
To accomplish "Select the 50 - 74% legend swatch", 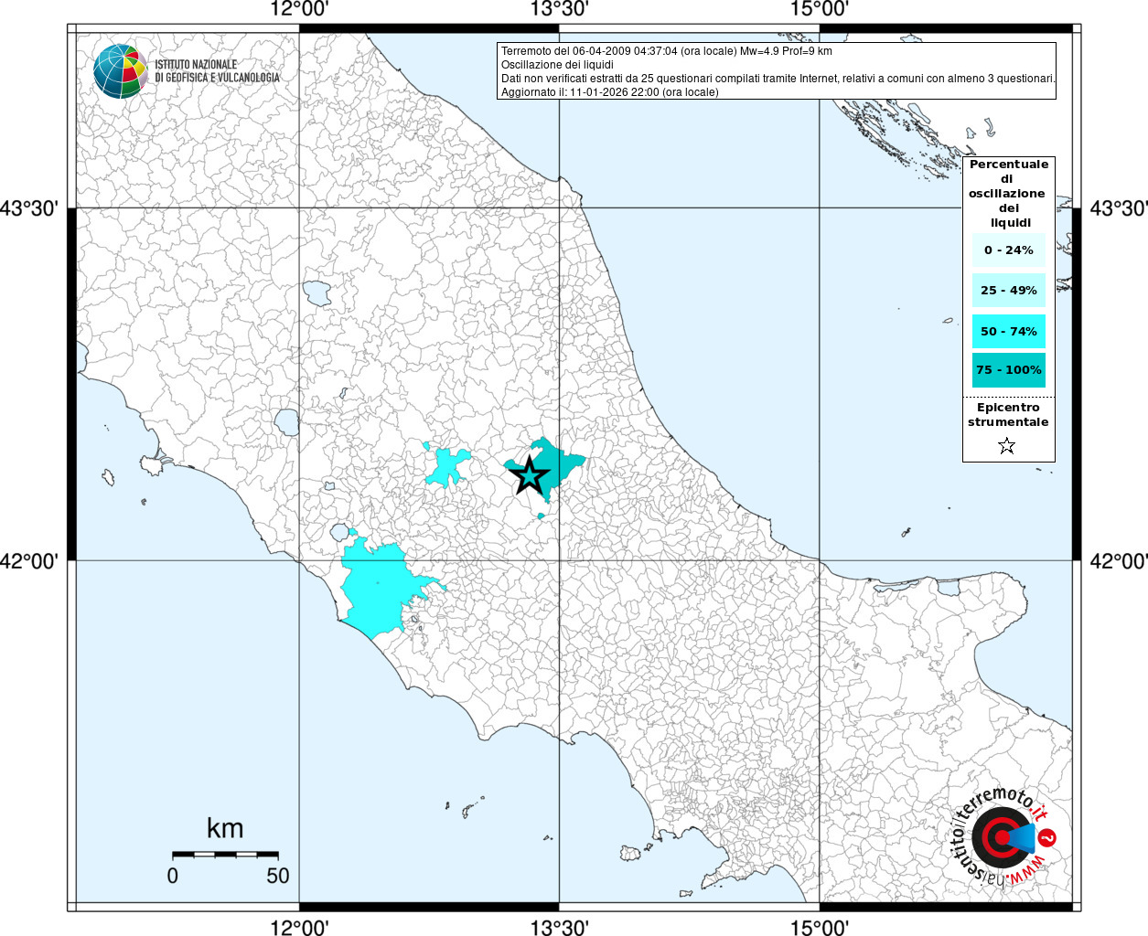I will click(1009, 331).
